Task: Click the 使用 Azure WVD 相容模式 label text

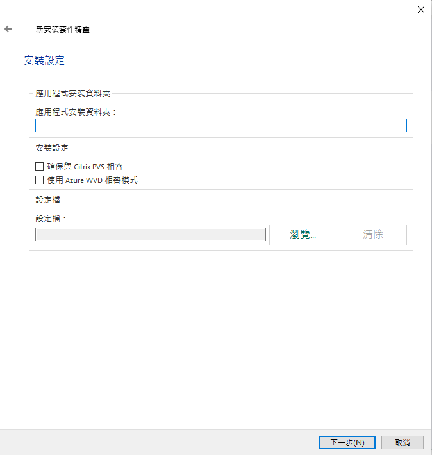Action: point(92,180)
